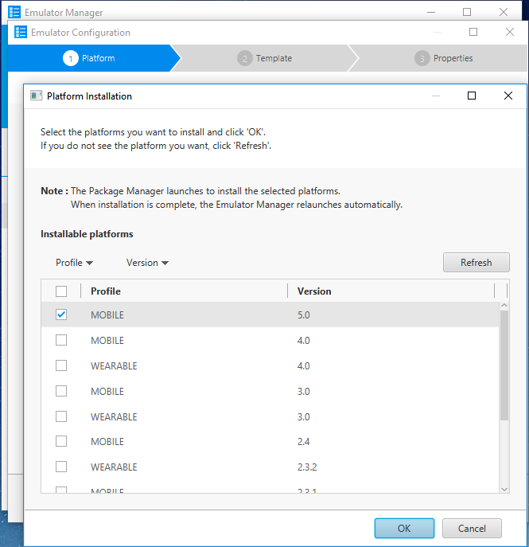Close the Platform Installation dialog
Viewport: 529px width, 547px height.
[x=508, y=96]
